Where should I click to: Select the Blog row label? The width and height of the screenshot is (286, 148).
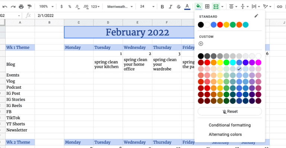click(20, 64)
